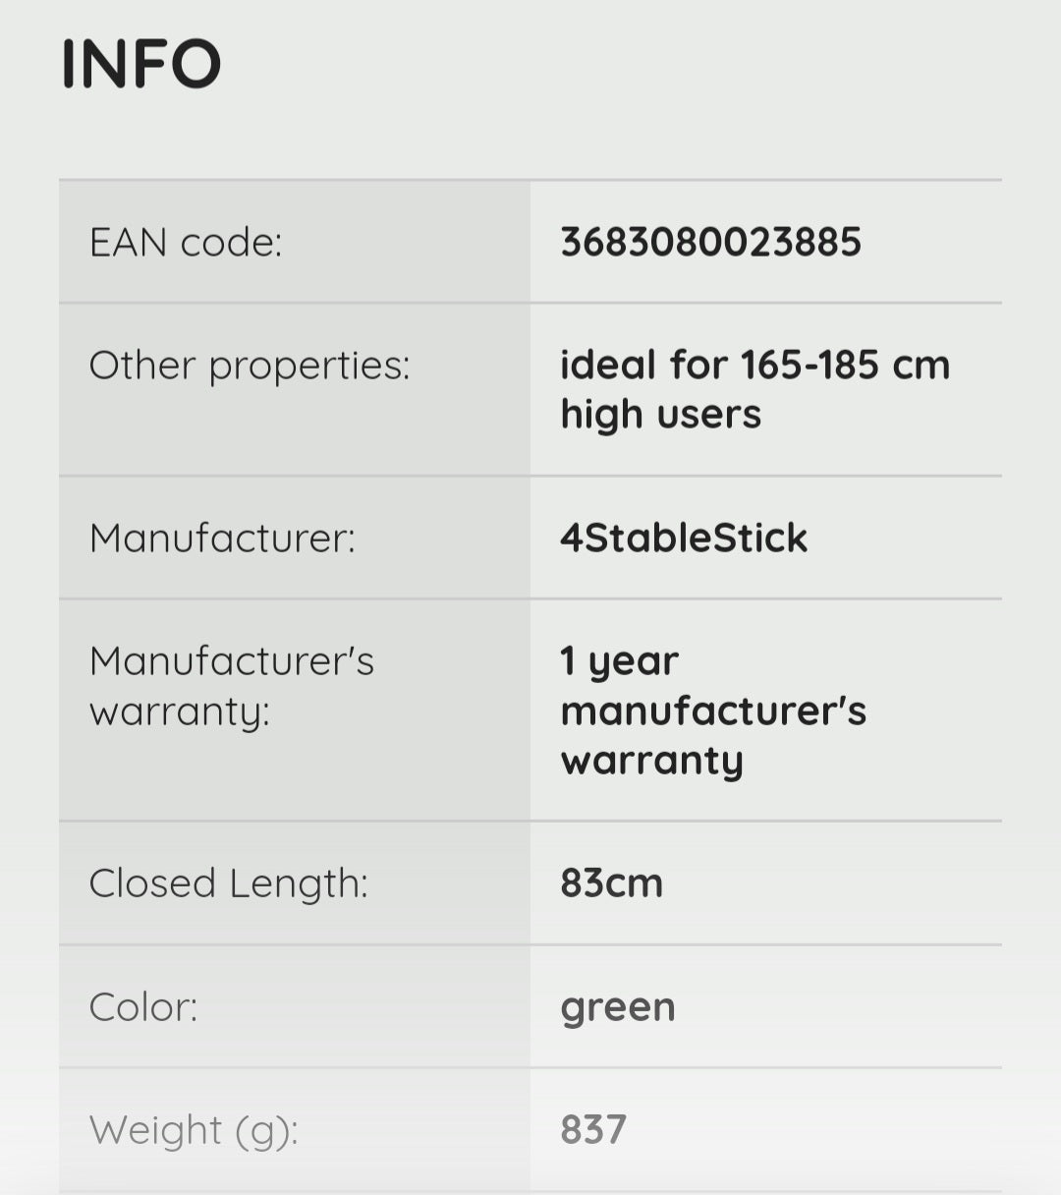Select the 83cm closed length value

(x=611, y=883)
